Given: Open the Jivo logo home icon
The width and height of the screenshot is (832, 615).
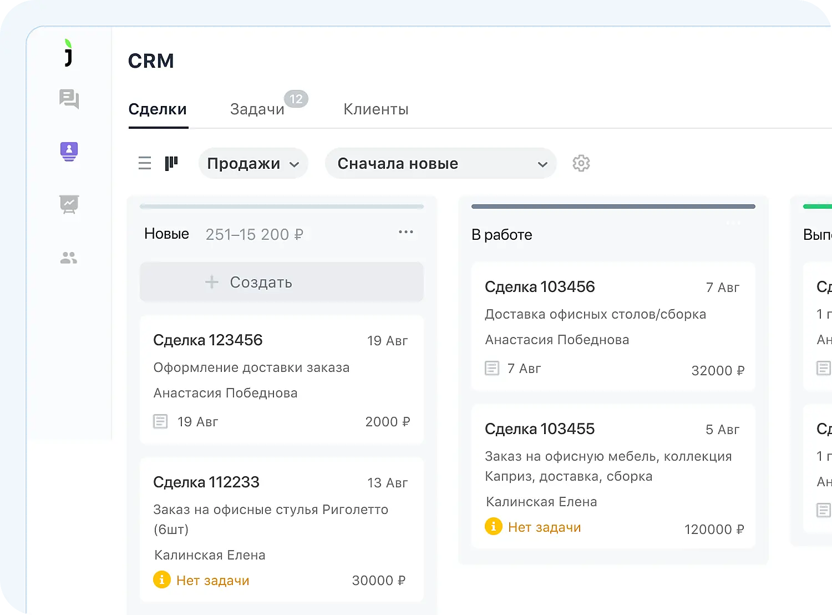Looking at the screenshot, I should click(x=68, y=53).
